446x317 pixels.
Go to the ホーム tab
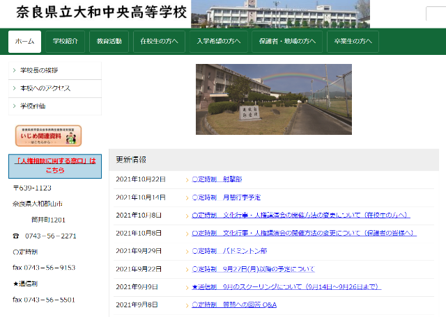(x=24, y=42)
